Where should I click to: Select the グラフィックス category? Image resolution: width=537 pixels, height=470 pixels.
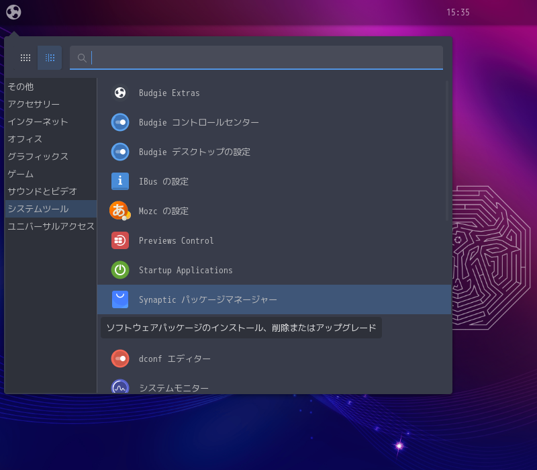(x=51, y=156)
